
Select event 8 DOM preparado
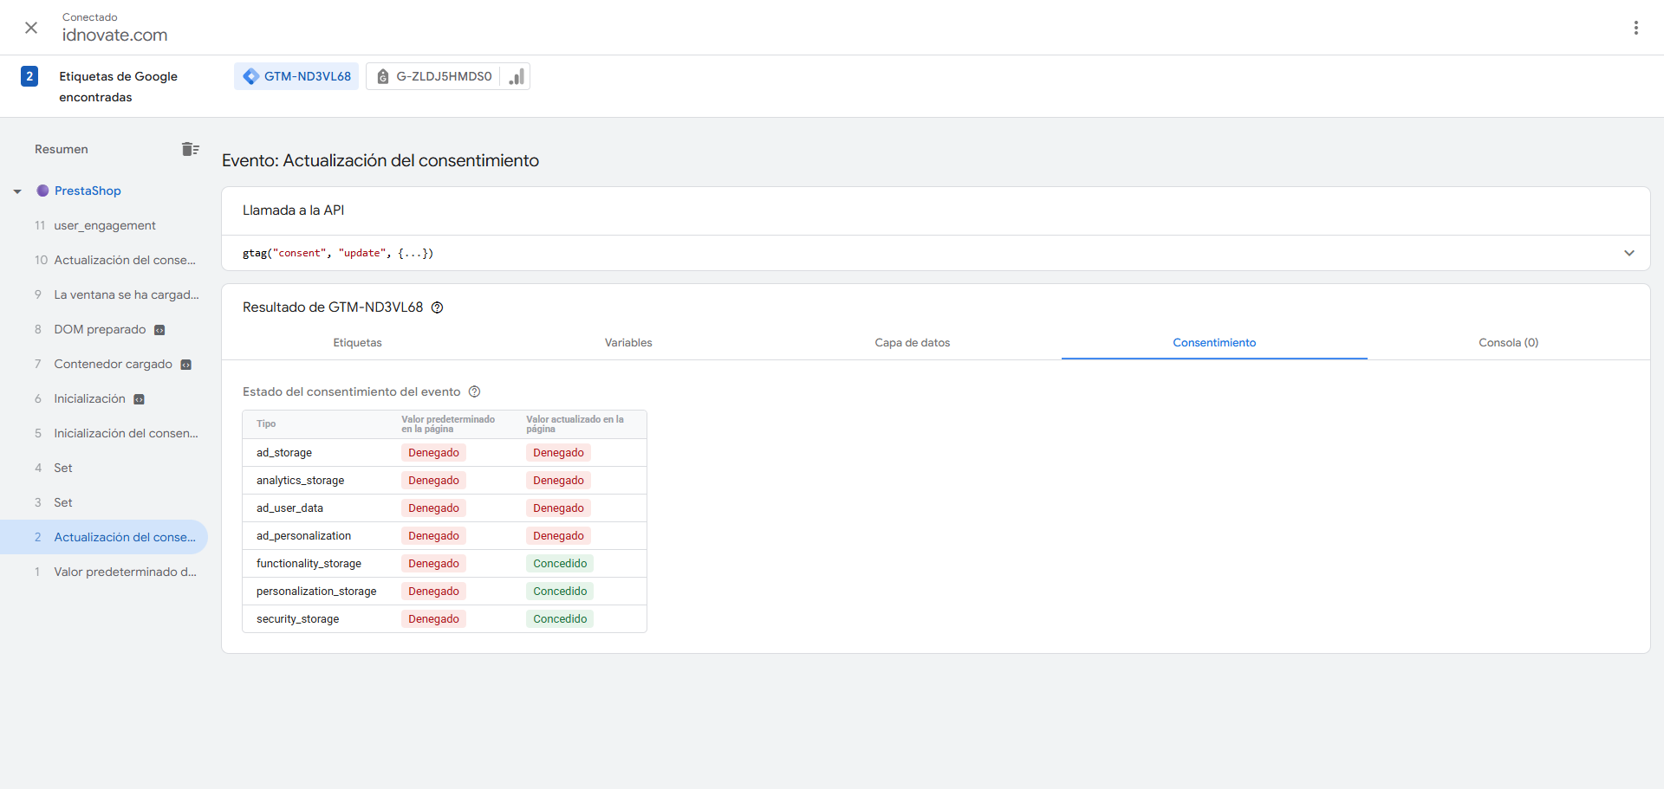click(x=104, y=329)
